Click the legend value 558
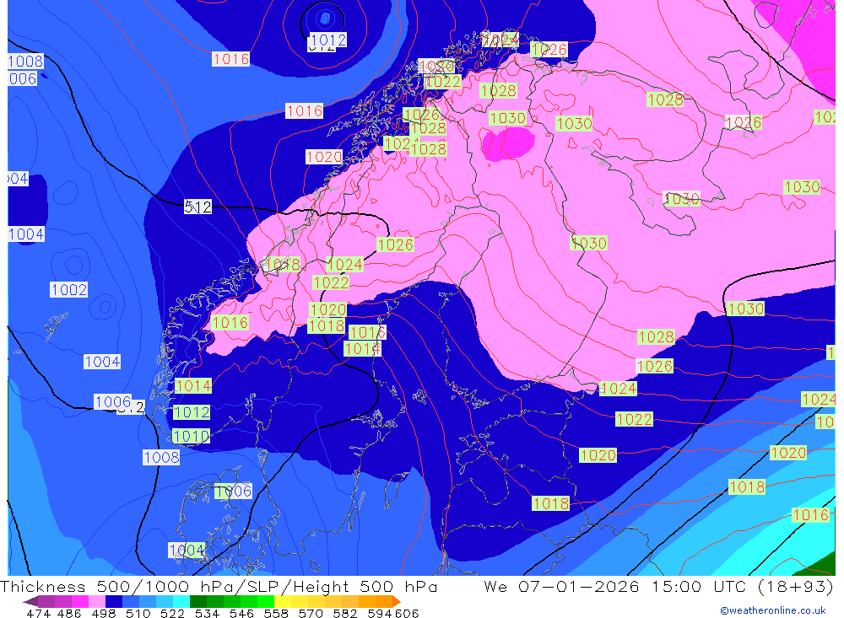844x618 pixels. coord(276,613)
